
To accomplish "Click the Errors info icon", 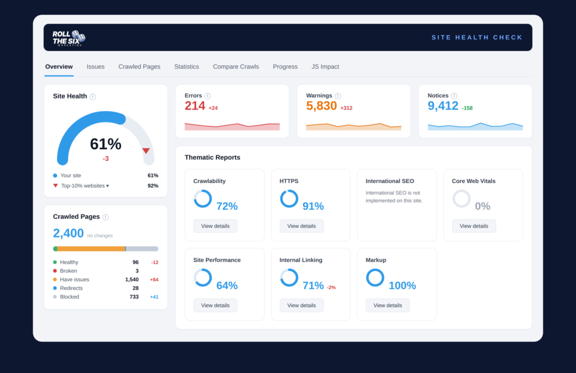I will [x=208, y=96].
